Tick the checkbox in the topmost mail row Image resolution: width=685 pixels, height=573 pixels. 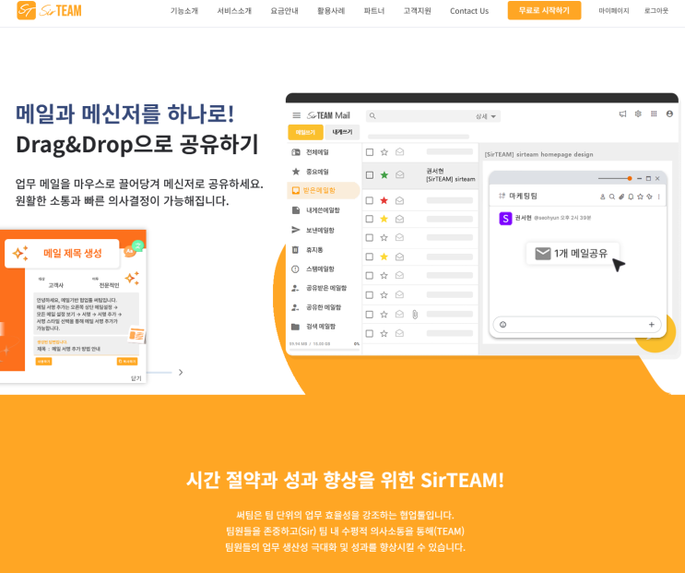click(370, 152)
